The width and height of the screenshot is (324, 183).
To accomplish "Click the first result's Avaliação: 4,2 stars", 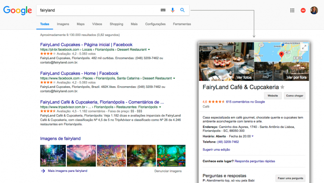I will pos(48,54).
